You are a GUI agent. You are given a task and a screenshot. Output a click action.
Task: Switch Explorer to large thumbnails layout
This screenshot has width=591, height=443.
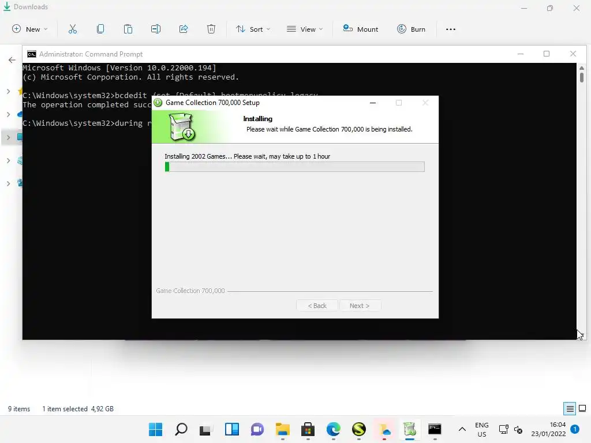[x=582, y=409]
